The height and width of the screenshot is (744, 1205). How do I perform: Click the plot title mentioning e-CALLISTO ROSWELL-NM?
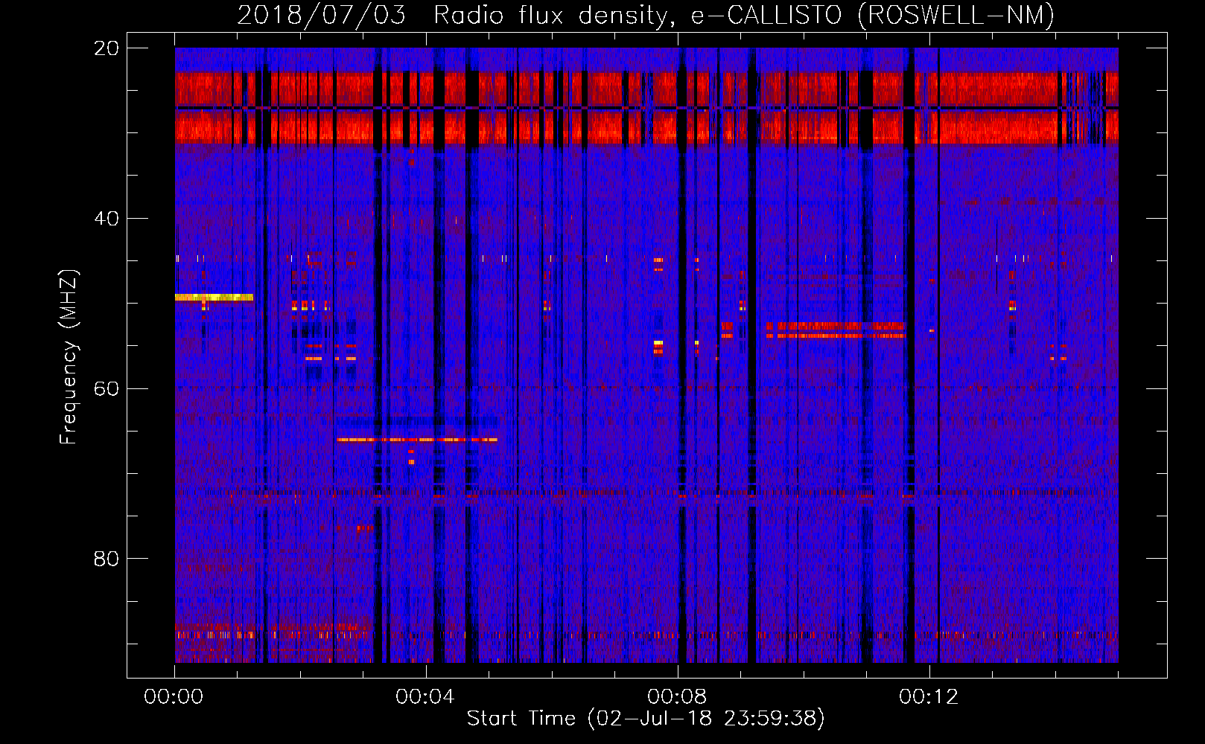coord(646,15)
